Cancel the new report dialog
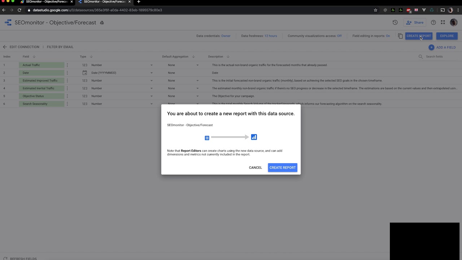The width and height of the screenshot is (462, 260). click(256, 168)
